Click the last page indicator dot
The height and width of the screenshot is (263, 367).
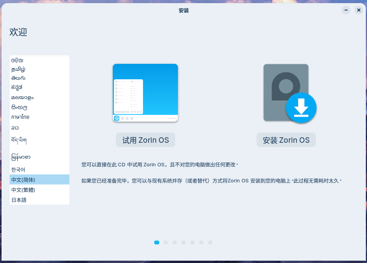(x=210, y=243)
